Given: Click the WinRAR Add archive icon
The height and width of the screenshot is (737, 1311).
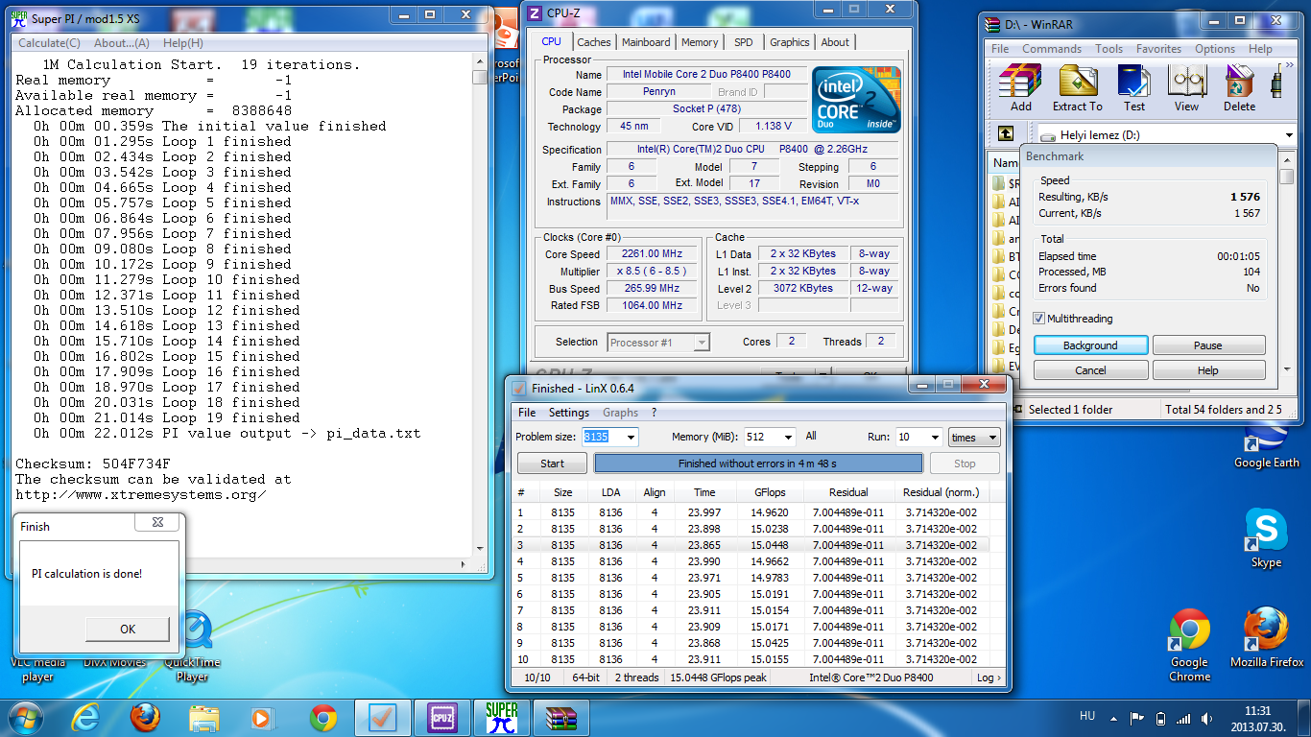Looking at the screenshot, I should (x=1021, y=88).
